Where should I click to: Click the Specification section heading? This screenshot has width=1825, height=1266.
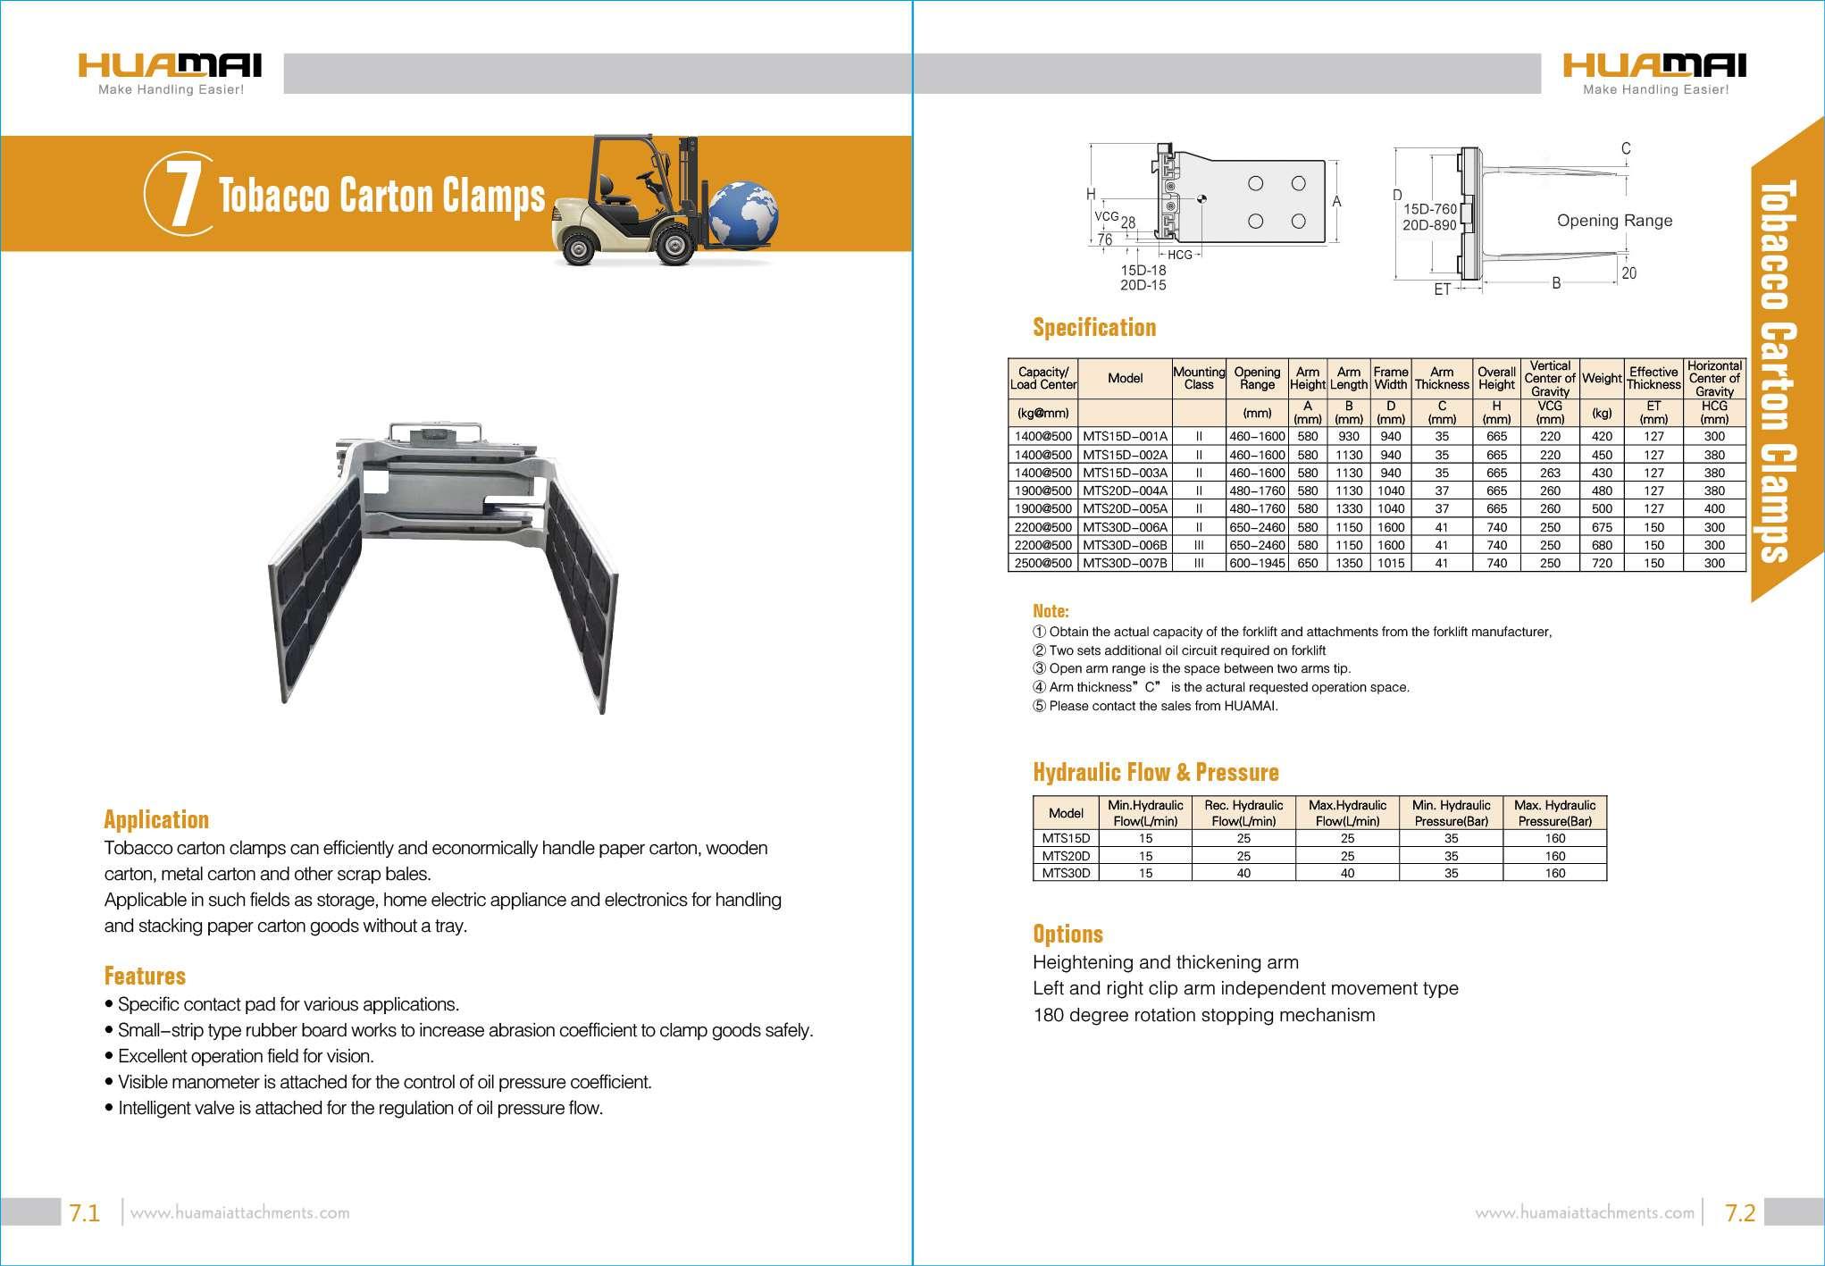[1093, 327]
